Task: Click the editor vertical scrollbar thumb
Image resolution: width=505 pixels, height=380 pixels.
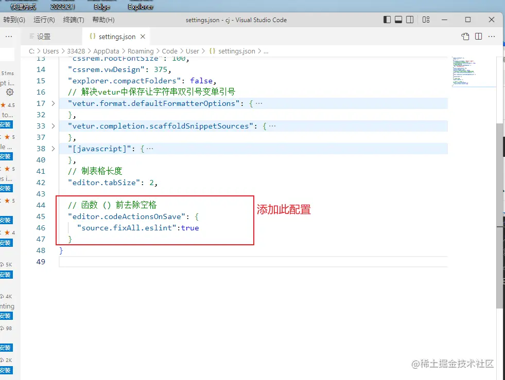Action: click(x=499, y=215)
